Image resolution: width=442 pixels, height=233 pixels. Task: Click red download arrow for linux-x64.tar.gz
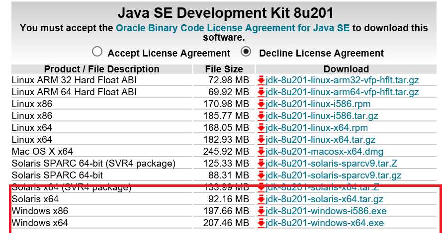click(x=261, y=140)
